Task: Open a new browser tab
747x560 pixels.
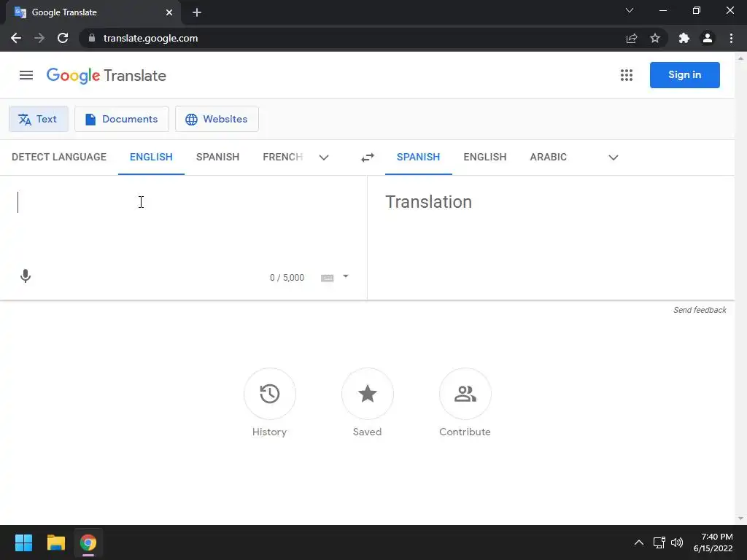Action: point(197,12)
